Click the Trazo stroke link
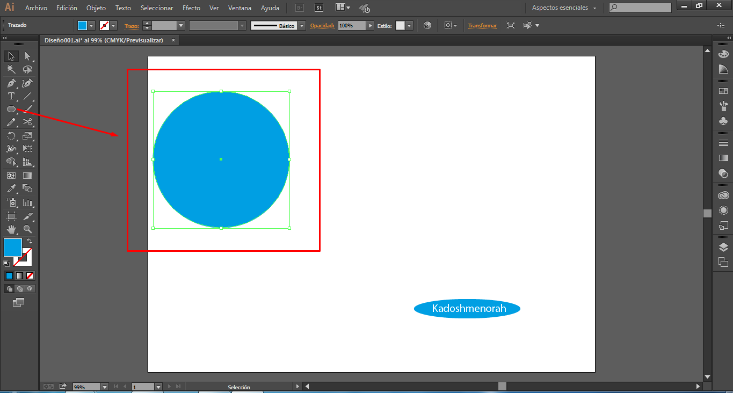The height and width of the screenshot is (393, 733). coord(132,25)
